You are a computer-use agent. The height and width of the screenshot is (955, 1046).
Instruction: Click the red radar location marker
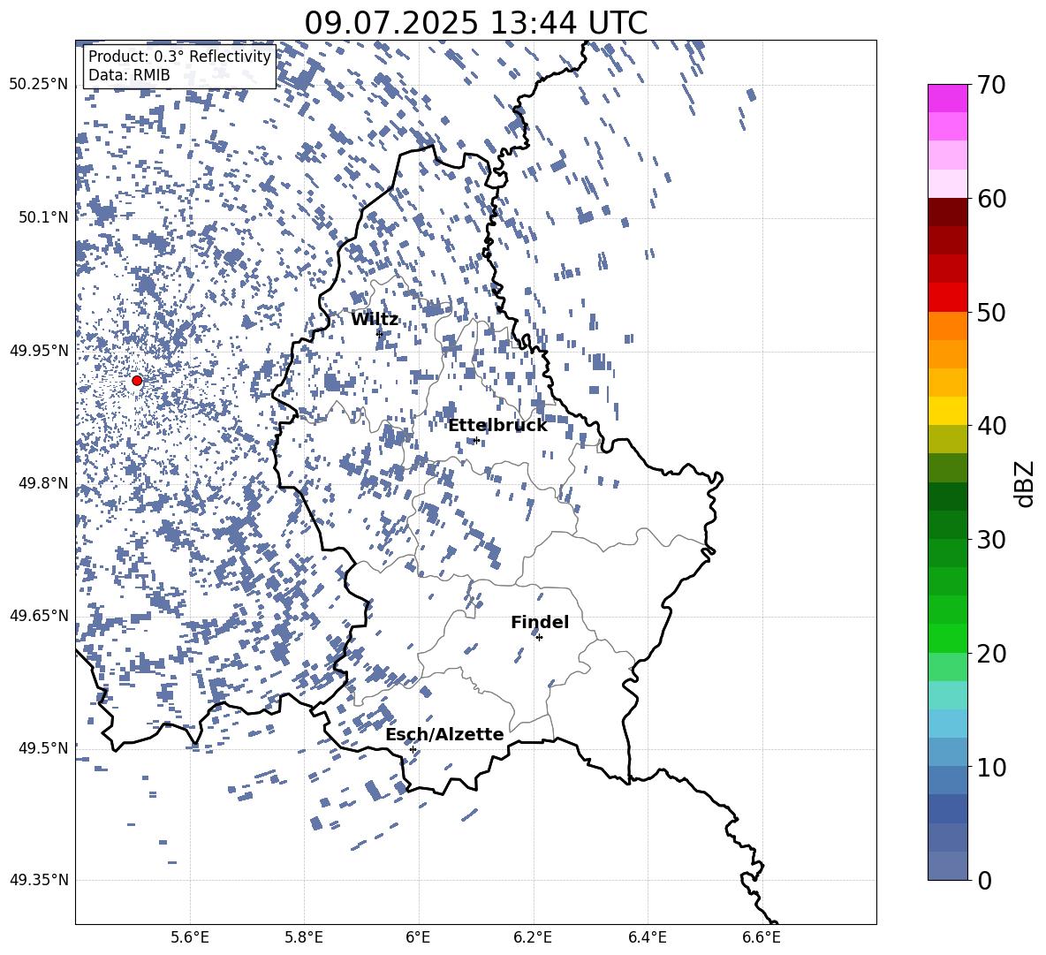tap(137, 380)
